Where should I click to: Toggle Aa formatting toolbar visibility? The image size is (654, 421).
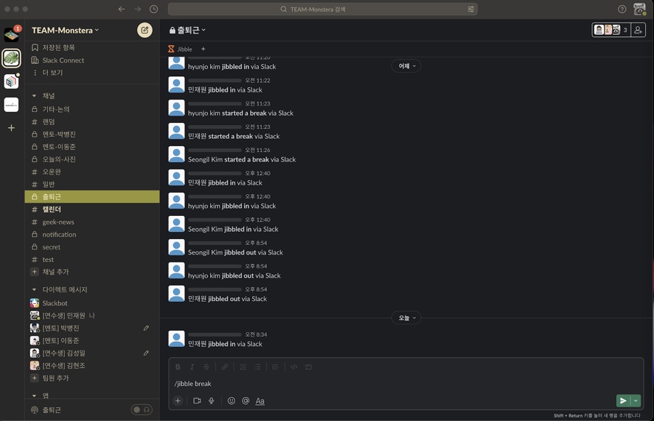click(260, 401)
